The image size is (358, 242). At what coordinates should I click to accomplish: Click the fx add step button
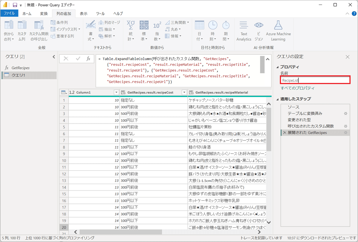point(88,59)
